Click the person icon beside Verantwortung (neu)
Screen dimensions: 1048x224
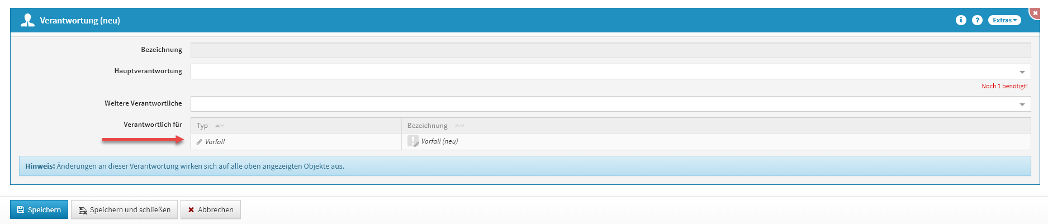[x=27, y=21]
